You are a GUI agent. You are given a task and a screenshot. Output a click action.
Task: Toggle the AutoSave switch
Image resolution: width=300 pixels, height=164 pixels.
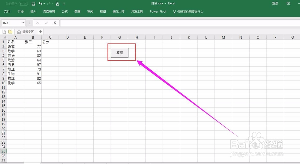[23, 4]
